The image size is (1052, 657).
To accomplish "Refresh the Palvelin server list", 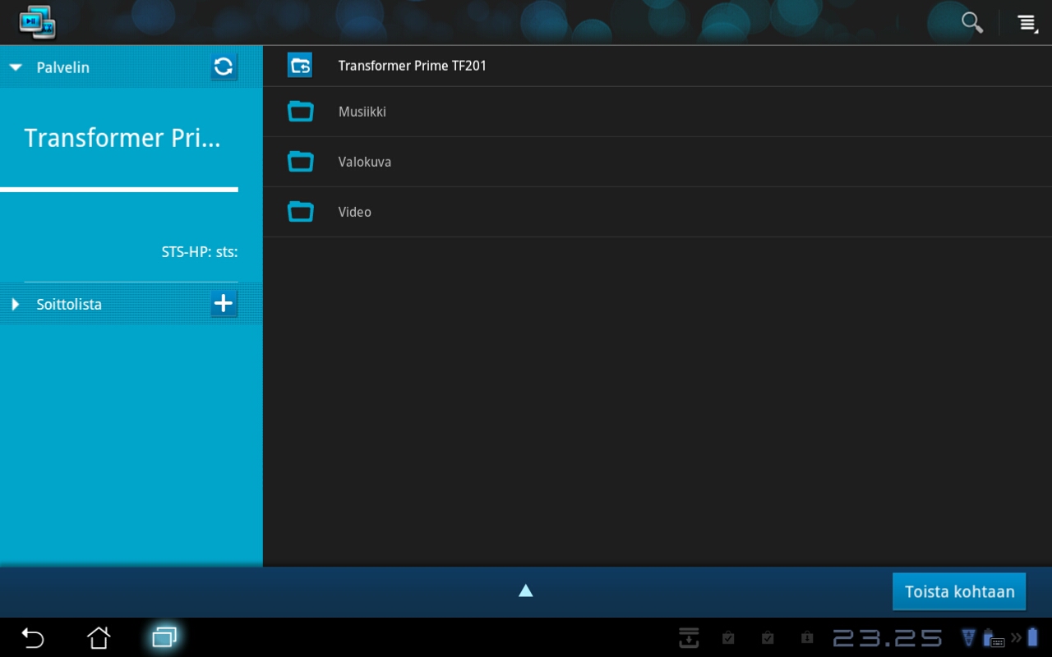I will point(224,67).
